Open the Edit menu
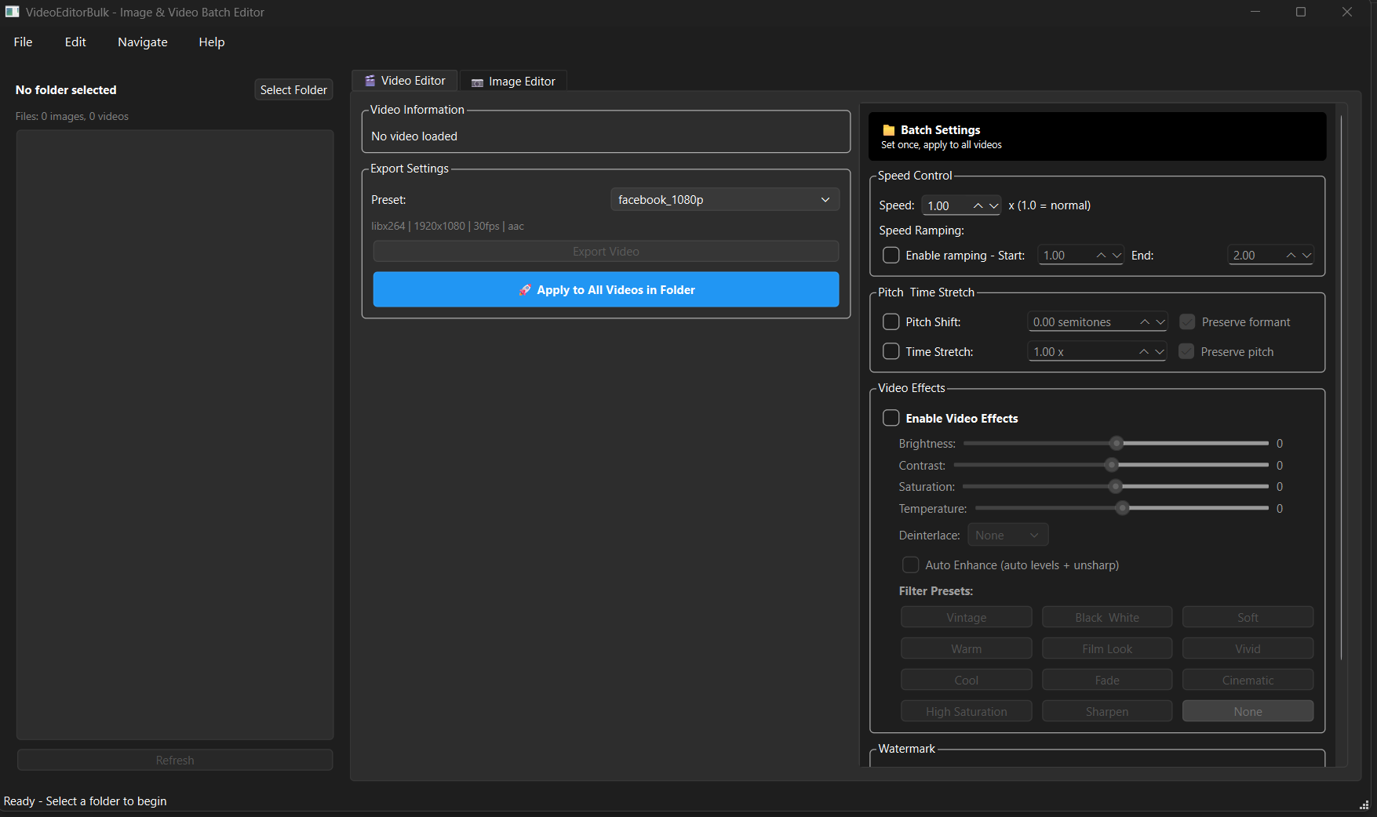This screenshot has height=817, width=1377. [75, 42]
